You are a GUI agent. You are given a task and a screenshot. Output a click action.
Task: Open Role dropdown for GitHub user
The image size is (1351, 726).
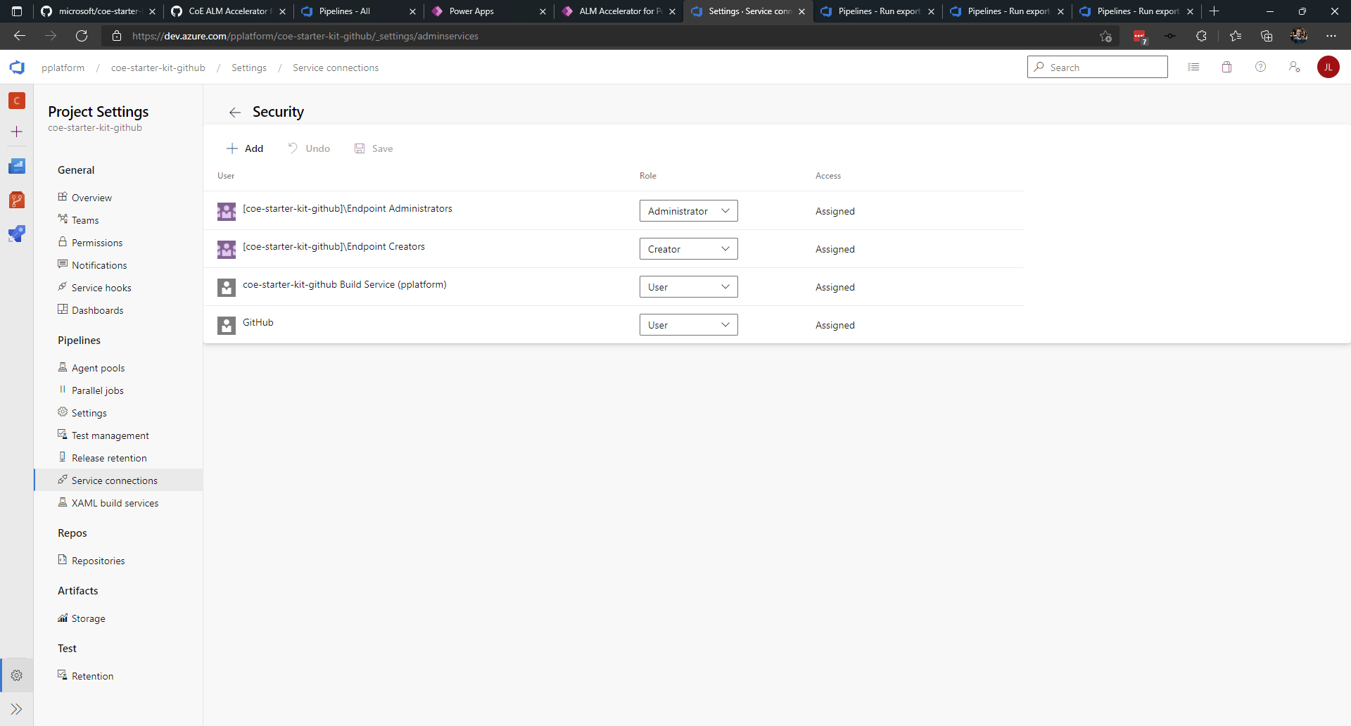click(x=688, y=325)
